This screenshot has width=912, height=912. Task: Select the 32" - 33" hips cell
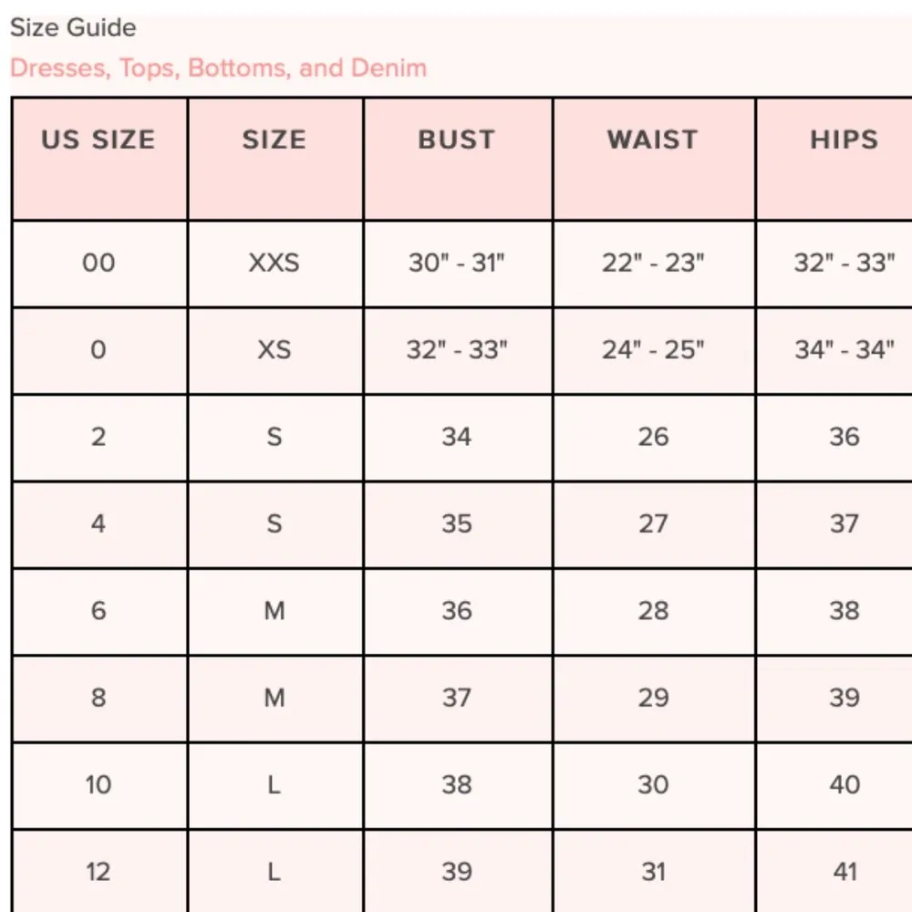pyautogui.click(x=844, y=264)
